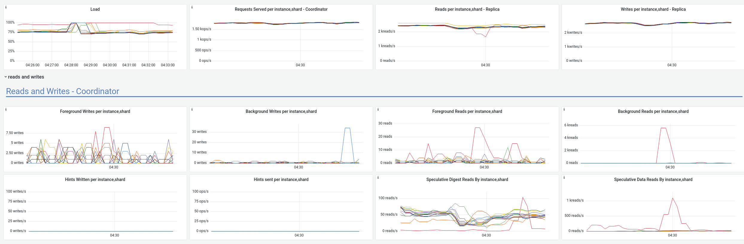
Task: Collapse the reads and writes row
Action: coord(5,77)
